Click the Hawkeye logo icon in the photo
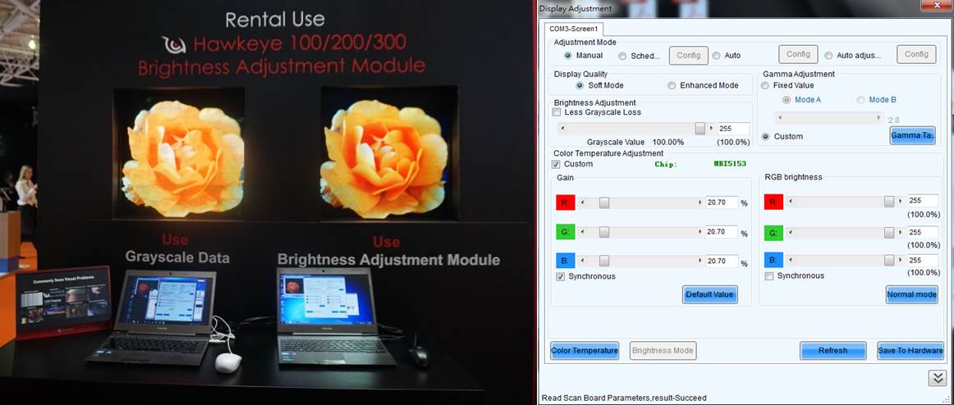954x405 pixels. 174,44
